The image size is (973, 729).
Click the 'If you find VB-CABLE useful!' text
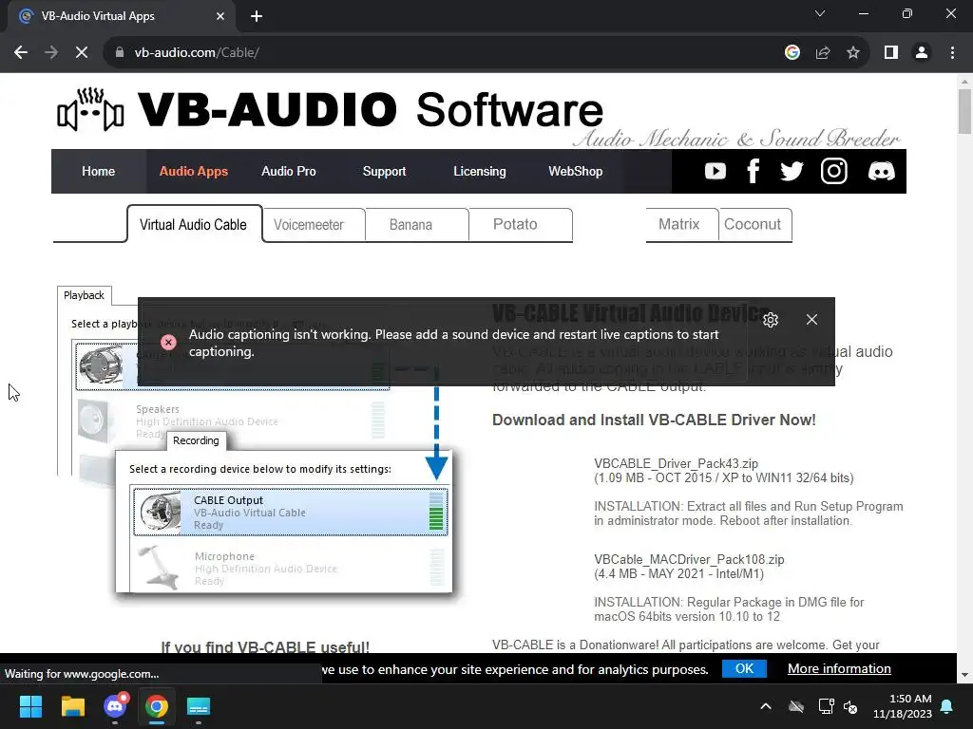point(265,647)
